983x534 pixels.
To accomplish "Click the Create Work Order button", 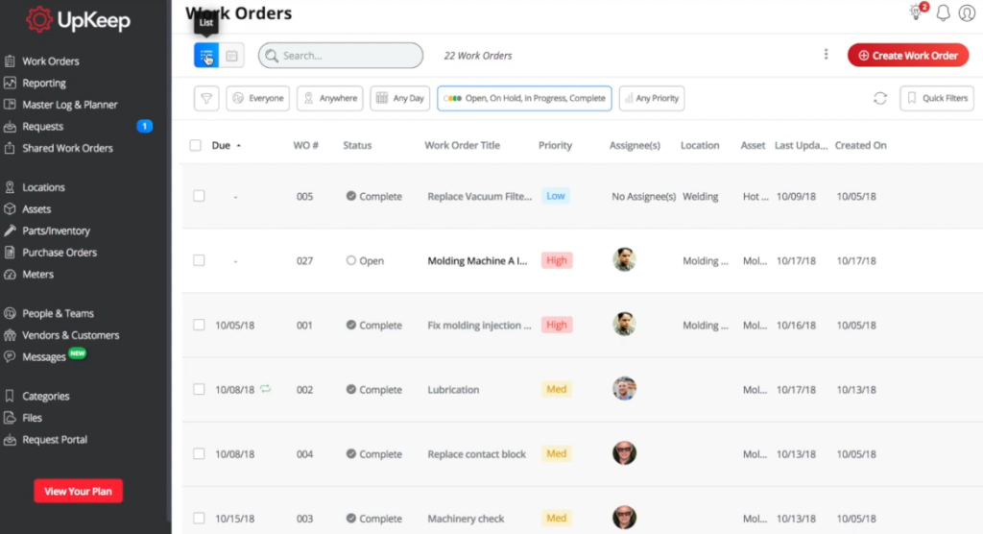I will click(907, 56).
